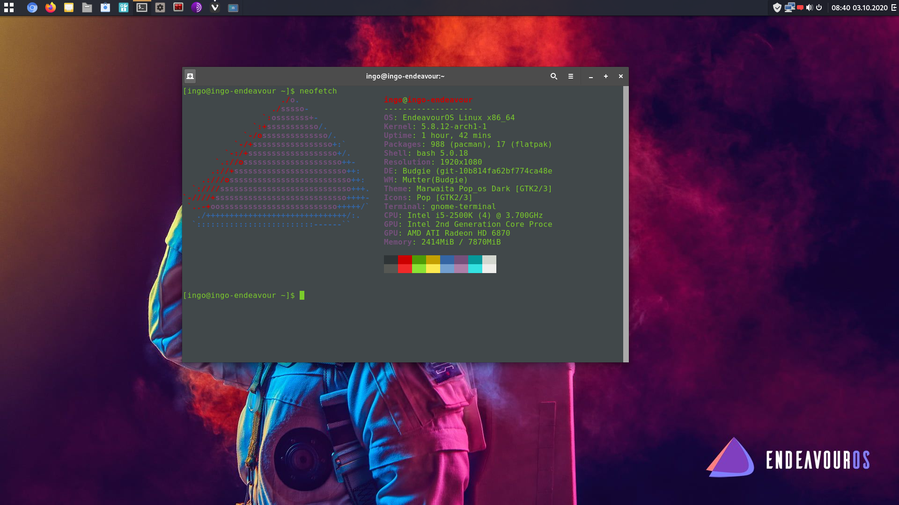Click the terminal icon in the panel
Image resolution: width=899 pixels, height=505 pixels.
[142, 7]
